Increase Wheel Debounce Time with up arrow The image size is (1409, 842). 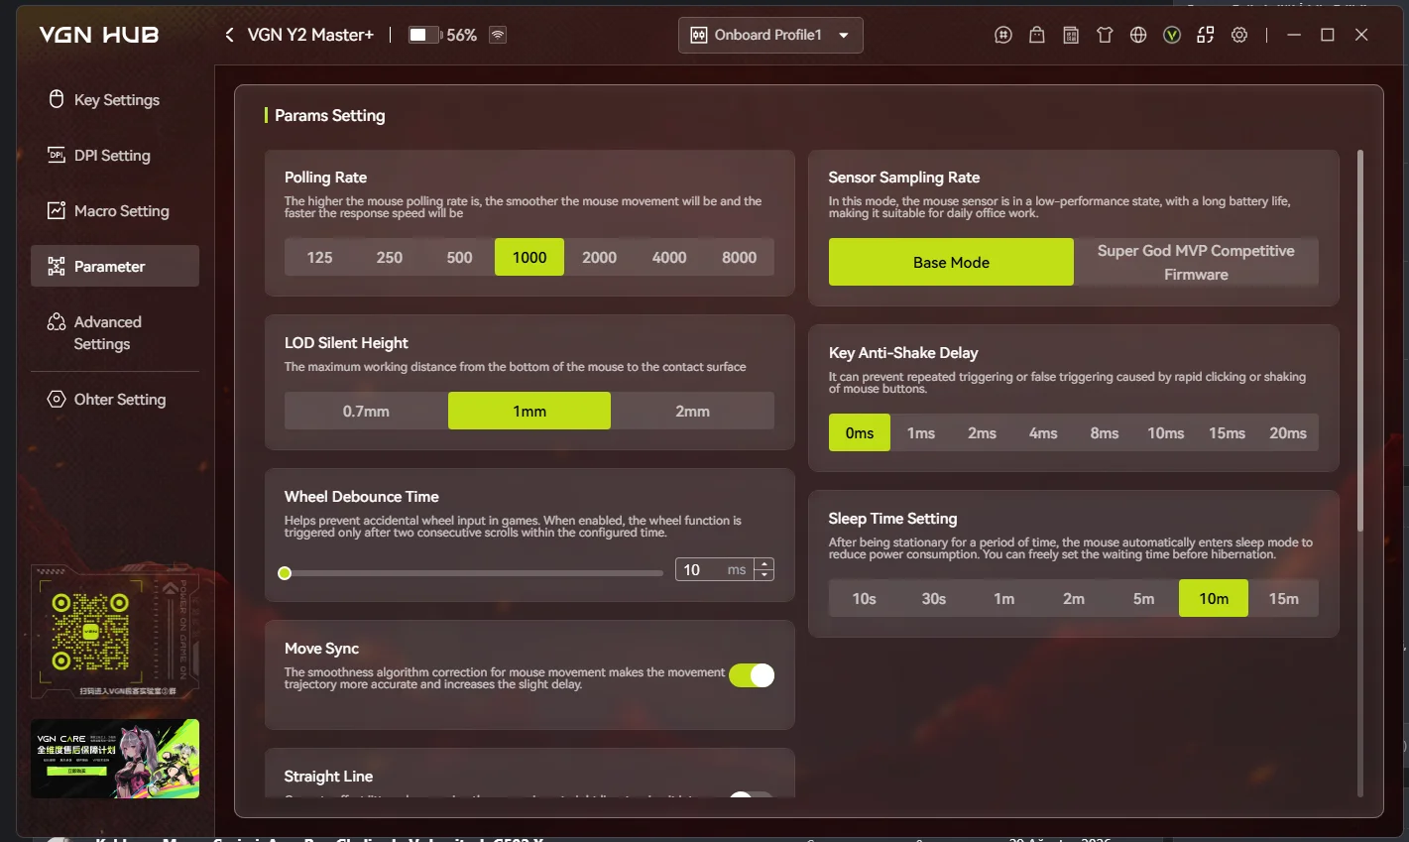click(763, 564)
